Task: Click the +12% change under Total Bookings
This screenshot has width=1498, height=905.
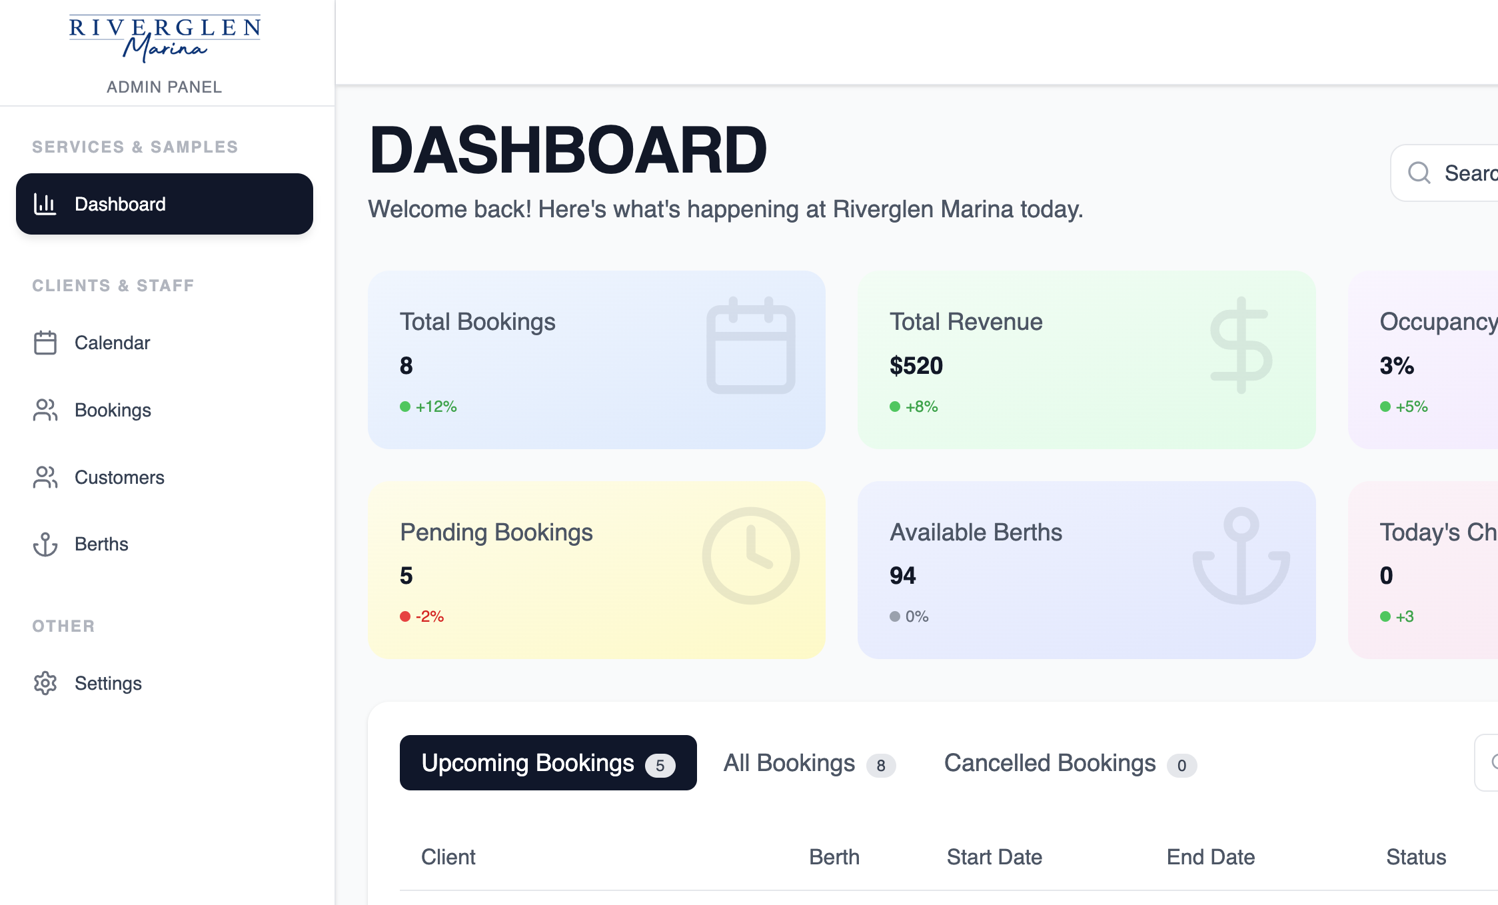Action: pyautogui.click(x=428, y=407)
